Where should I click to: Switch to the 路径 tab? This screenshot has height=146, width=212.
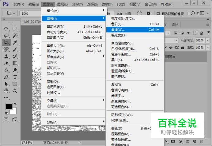click(x=175, y=25)
